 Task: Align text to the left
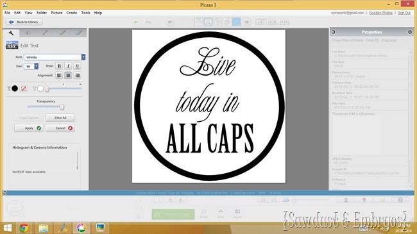click(x=59, y=76)
